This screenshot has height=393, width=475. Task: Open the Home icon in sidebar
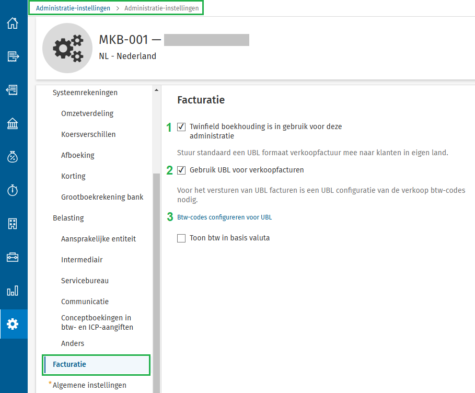pyautogui.click(x=13, y=24)
